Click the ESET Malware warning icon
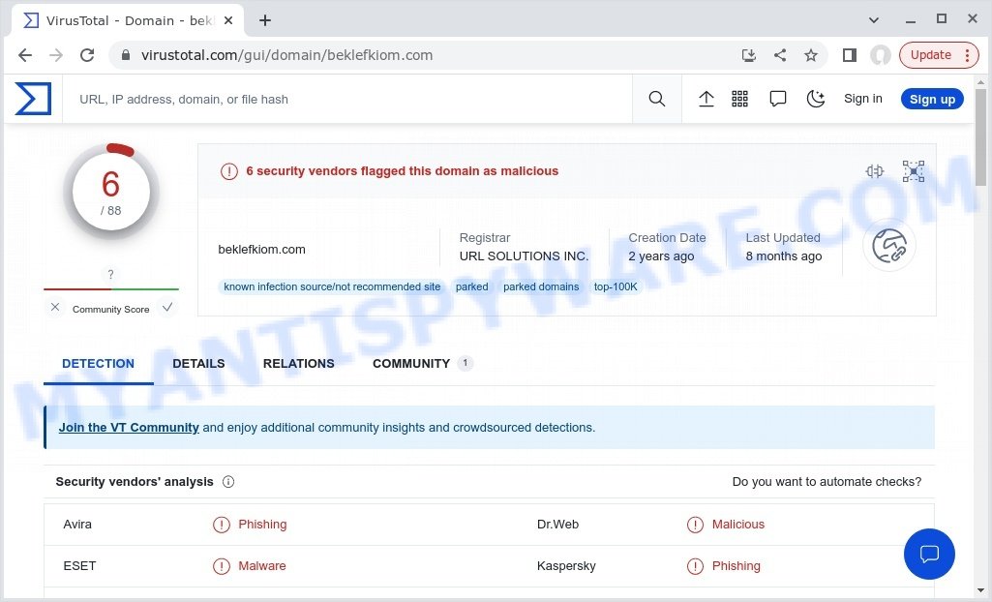The height and width of the screenshot is (602, 992). click(x=222, y=566)
